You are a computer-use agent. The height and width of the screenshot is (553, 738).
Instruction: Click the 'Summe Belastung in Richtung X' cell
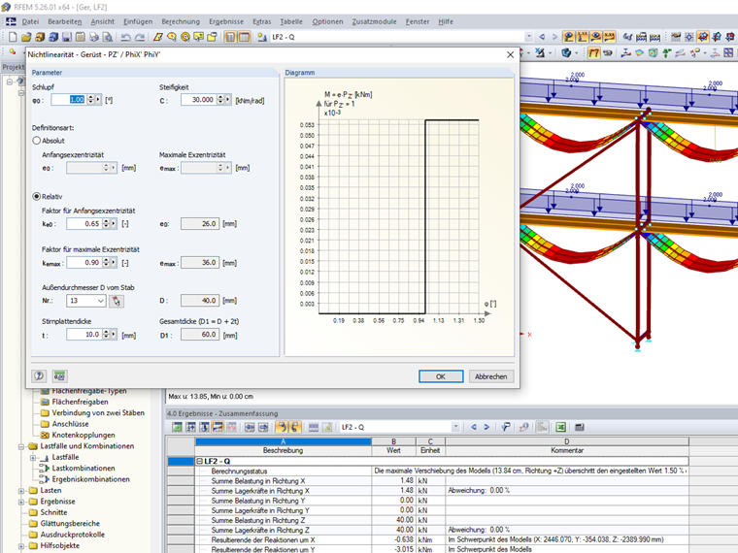[284, 481]
